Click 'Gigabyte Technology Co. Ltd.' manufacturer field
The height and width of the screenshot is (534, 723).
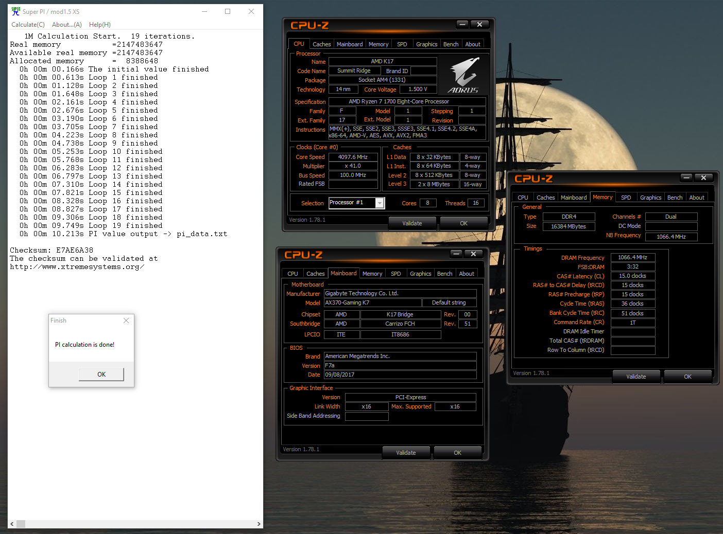400,294
